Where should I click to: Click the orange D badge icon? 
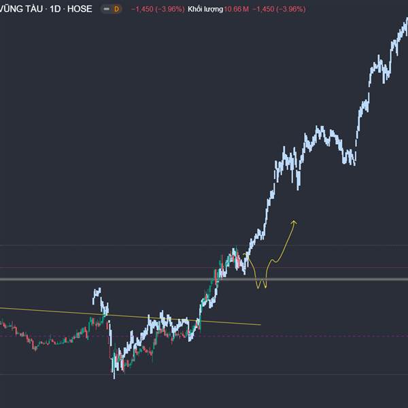[116, 9]
